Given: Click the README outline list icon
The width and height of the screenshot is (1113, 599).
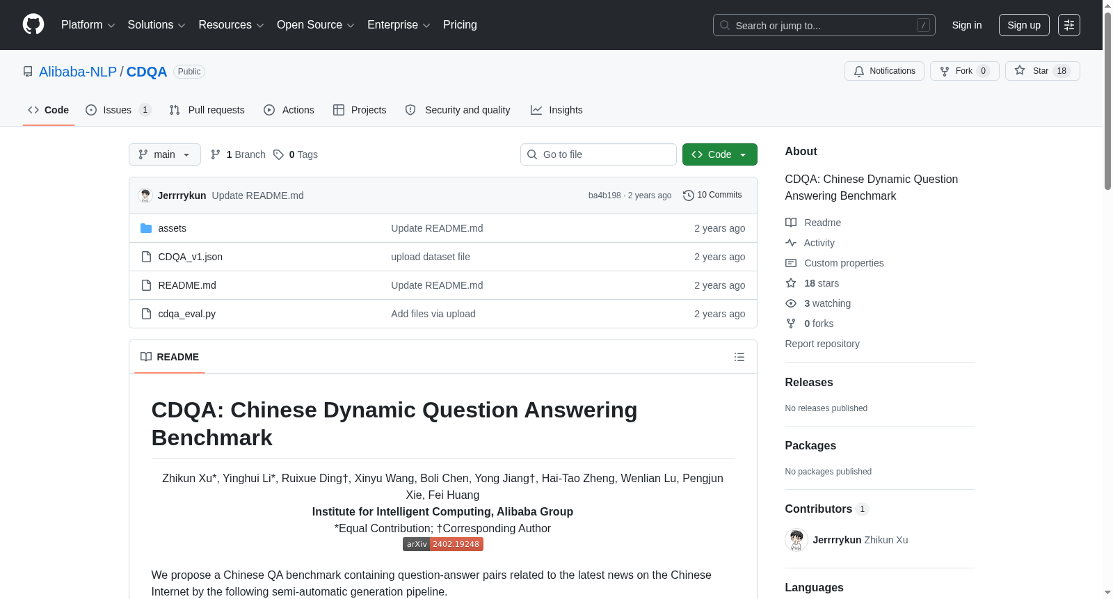Looking at the screenshot, I should pos(739,357).
